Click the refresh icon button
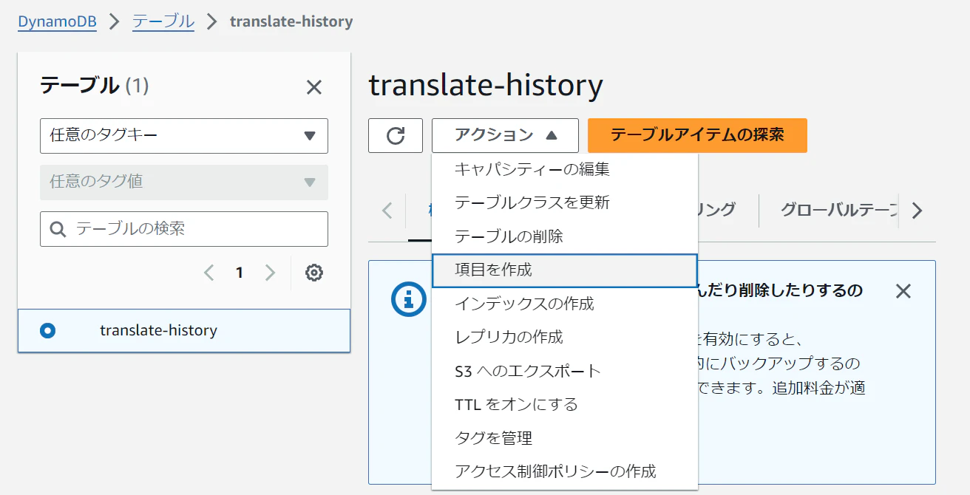Image resolution: width=970 pixels, height=495 pixels. point(396,135)
